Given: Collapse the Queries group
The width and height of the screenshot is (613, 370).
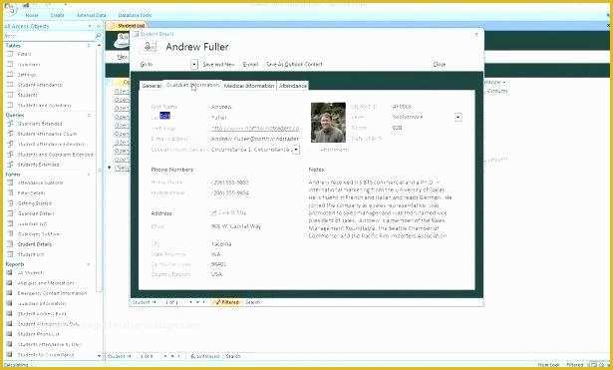Looking at the screenshot, I should (x=89, y=115).
